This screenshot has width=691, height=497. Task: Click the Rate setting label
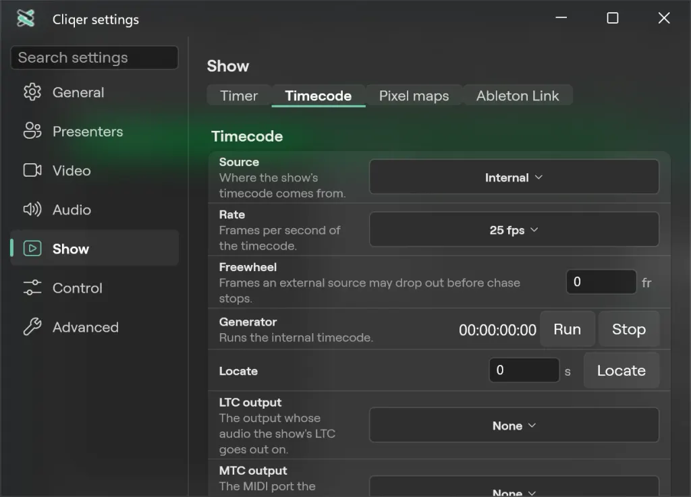pyautogui.click(x=232, y=214)
